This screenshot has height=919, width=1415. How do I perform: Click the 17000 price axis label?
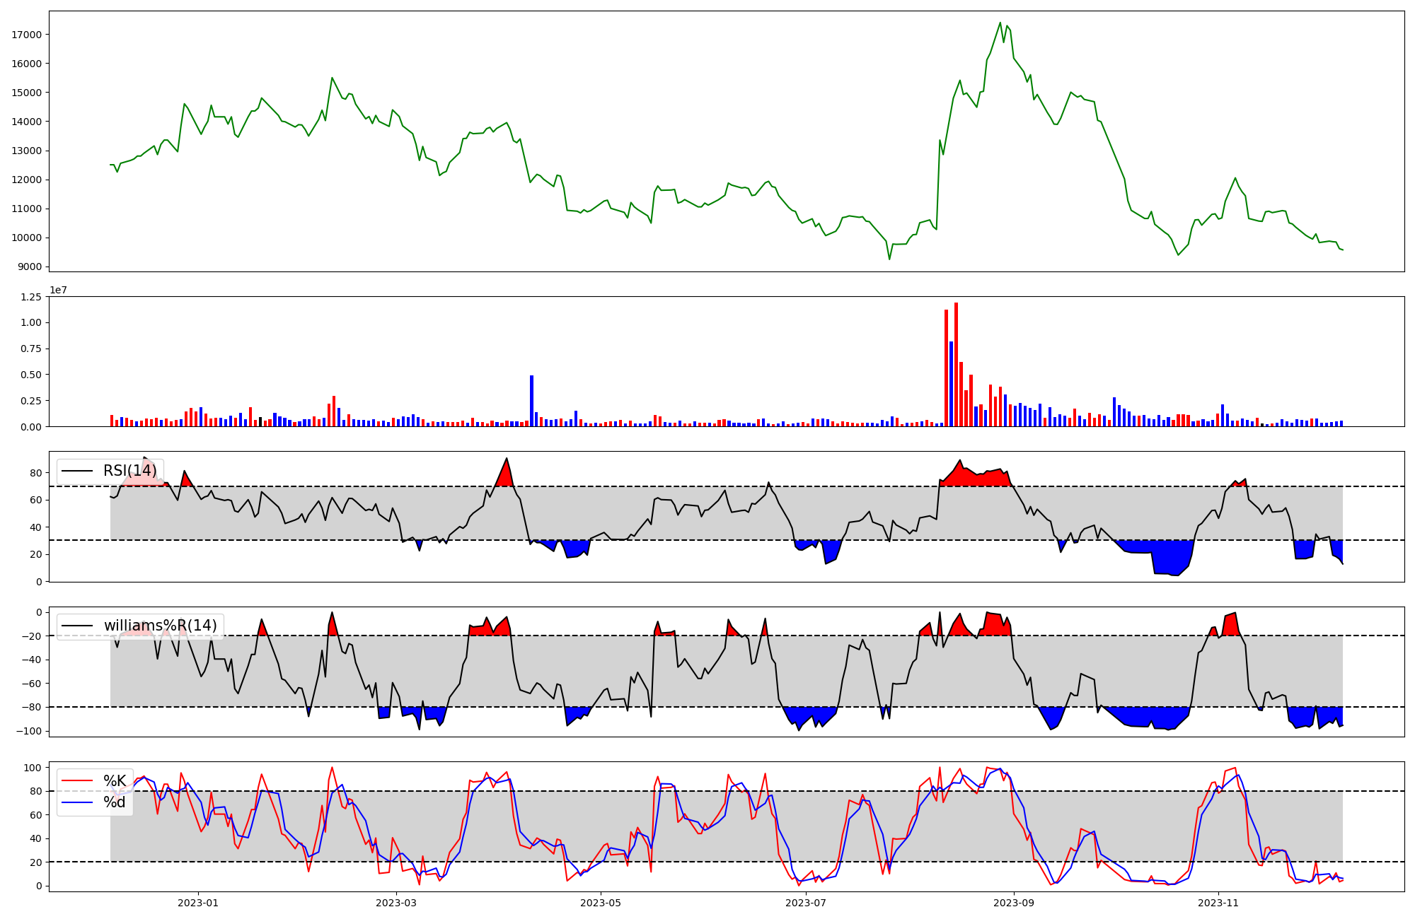click(x=27, y=35)
